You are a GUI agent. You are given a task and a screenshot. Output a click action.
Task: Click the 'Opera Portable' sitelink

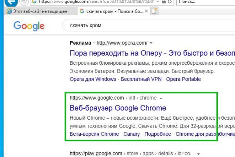(184, 79)
